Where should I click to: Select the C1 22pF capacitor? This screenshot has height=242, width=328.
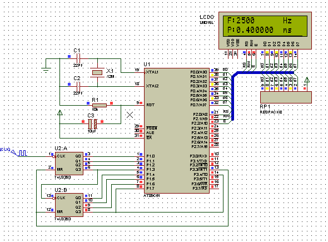pyautogui.click(x=78, y=58)
